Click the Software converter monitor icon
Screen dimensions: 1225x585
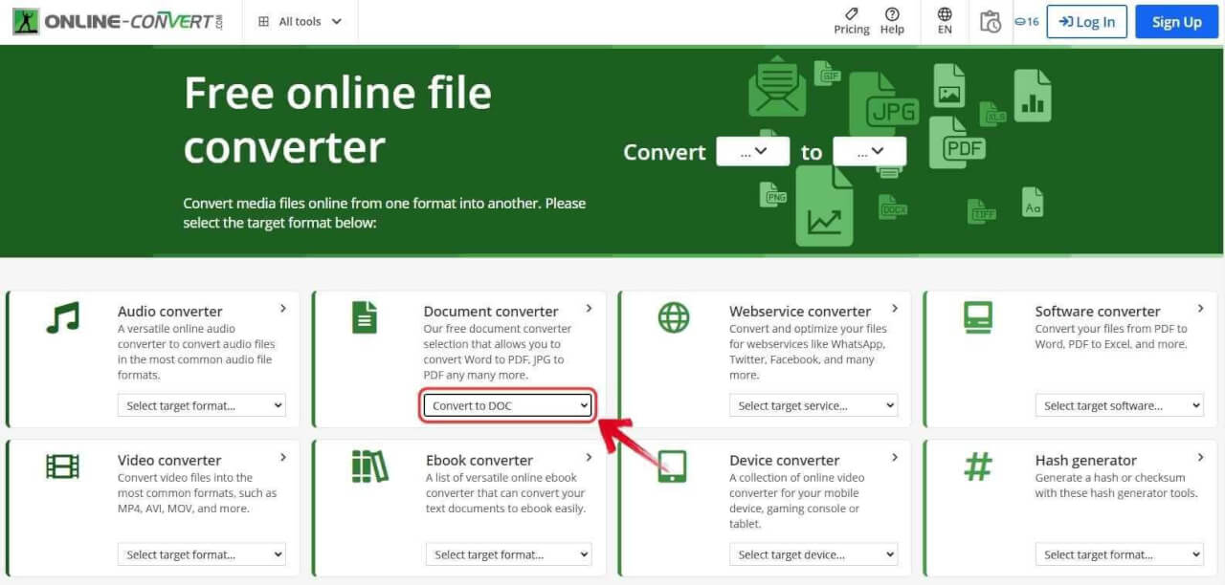click(x=977, y=318)
